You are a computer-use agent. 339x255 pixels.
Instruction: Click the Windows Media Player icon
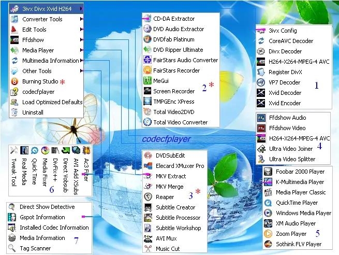click(268, 213)
